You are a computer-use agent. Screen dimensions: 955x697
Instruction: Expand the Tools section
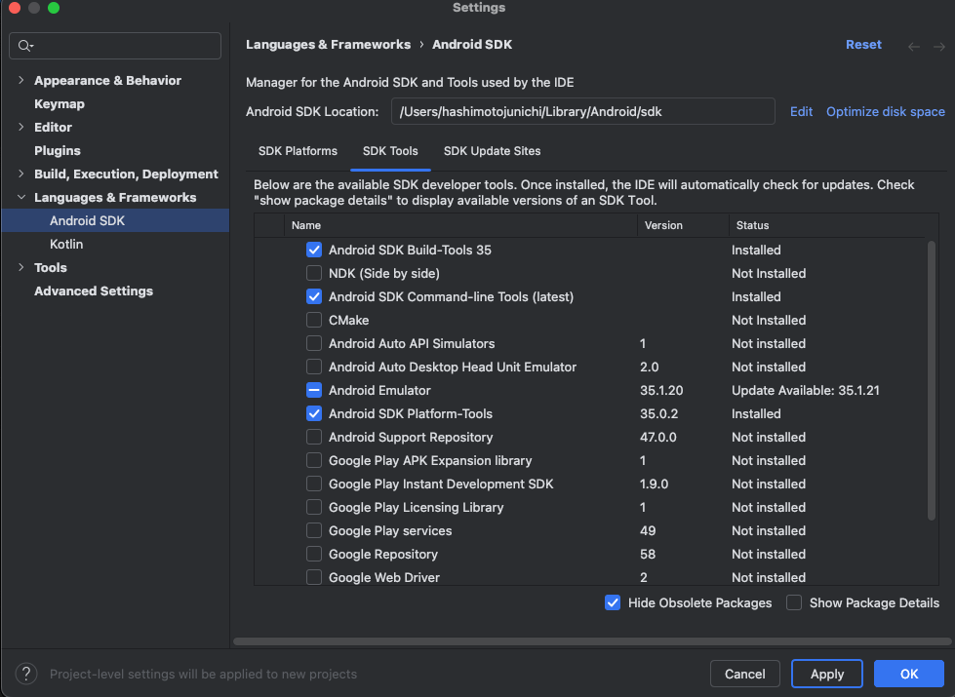click(21, 267)
